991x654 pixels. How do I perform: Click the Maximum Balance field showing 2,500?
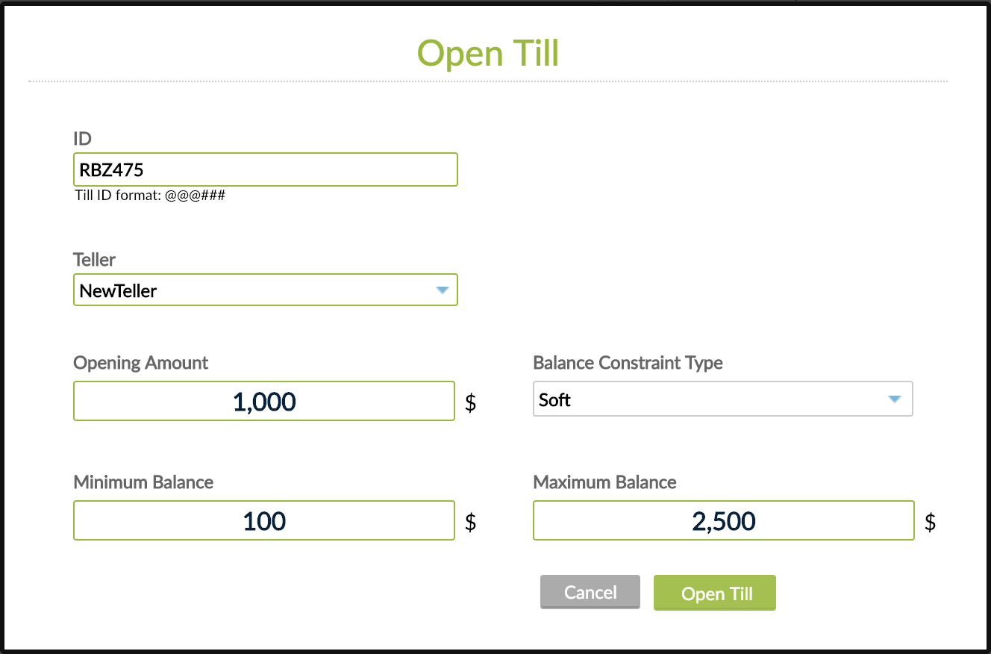[723, 520]
